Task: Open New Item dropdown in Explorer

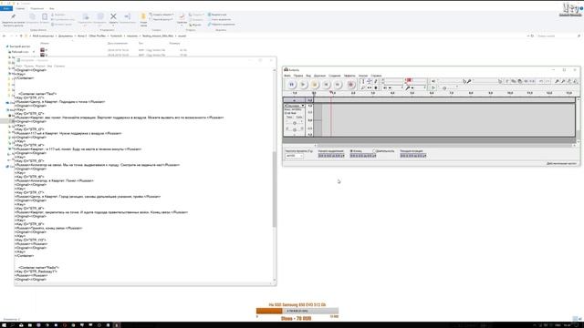Action: click(162, 15)
